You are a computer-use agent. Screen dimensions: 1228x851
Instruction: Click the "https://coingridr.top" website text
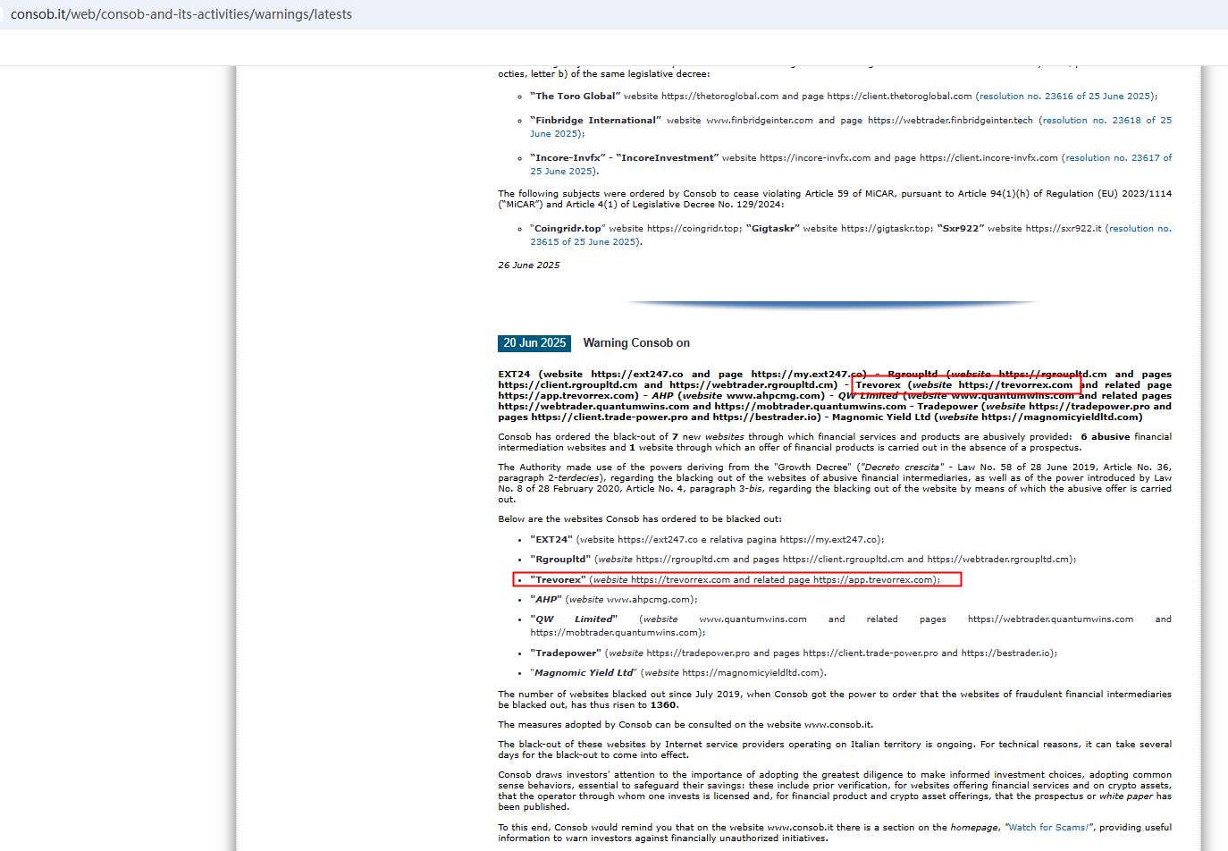point(694,229)
